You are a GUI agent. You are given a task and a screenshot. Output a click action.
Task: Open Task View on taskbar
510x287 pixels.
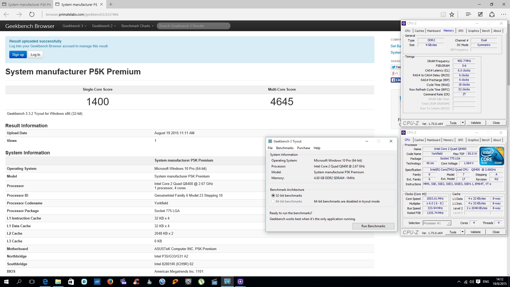tap(32, 282)
